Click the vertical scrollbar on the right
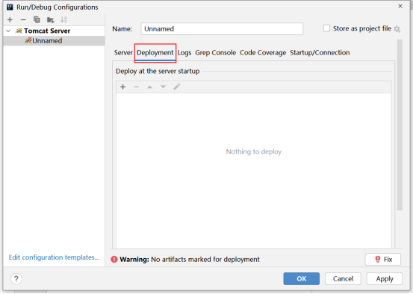The height and width of the screenshot is (294, 413). pos(400,125)
